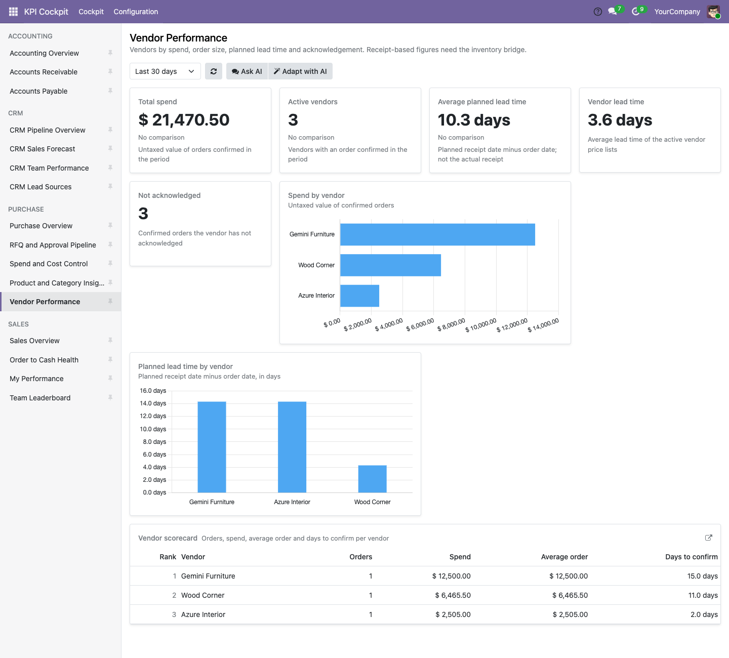Pin the Accounts Receivable dashboard
729x658 pixels.
[110, 72]
